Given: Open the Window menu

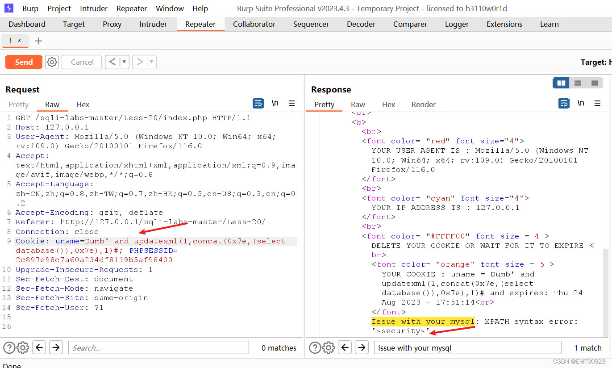Looking at the screenshot, I should point(170,8).
